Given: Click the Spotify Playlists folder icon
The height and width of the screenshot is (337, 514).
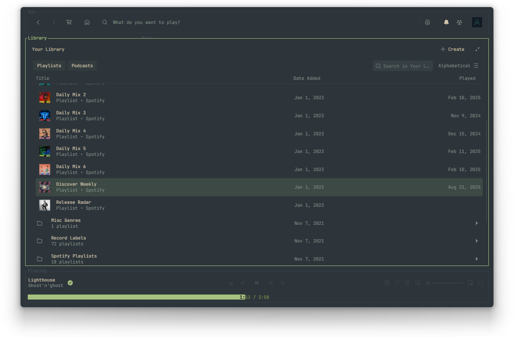Looking at the screenshot, I should point(40,259).
